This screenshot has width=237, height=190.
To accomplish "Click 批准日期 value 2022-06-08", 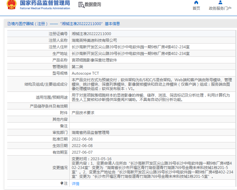I will coord(82,139).
